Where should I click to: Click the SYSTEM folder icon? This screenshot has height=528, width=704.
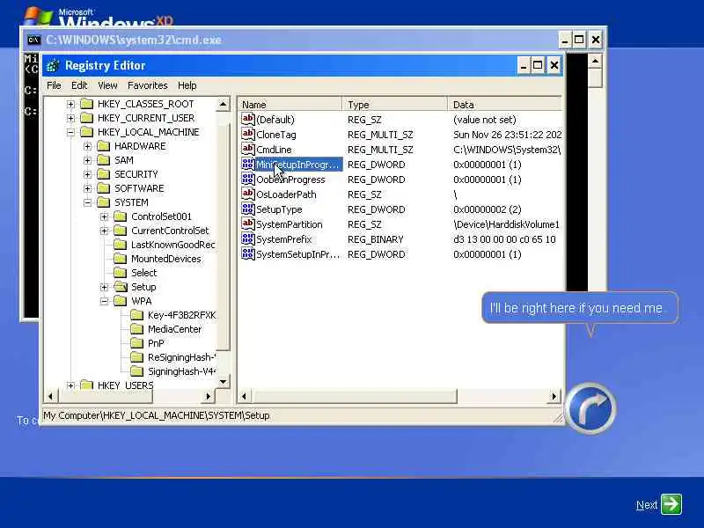click(x=103, y=202)
